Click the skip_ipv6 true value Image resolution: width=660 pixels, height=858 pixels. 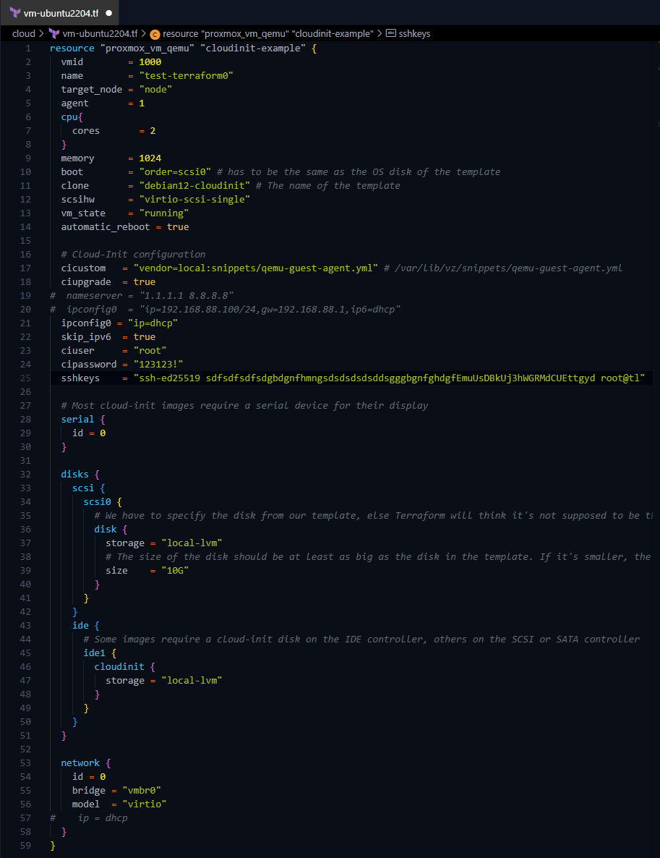tap(145, 337)
